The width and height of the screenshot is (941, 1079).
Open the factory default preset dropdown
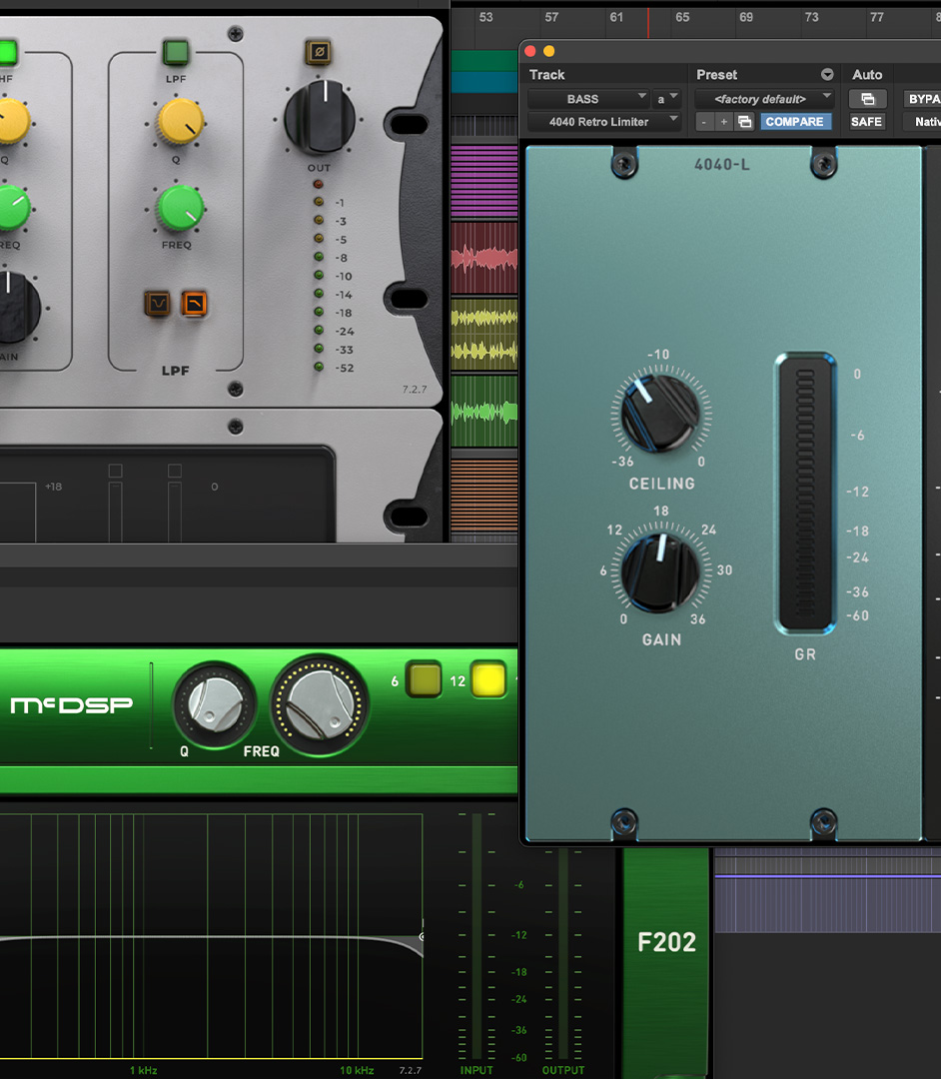[x=764, y=98]
